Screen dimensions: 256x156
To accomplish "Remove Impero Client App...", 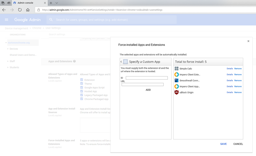I will [x=238, y=86].
